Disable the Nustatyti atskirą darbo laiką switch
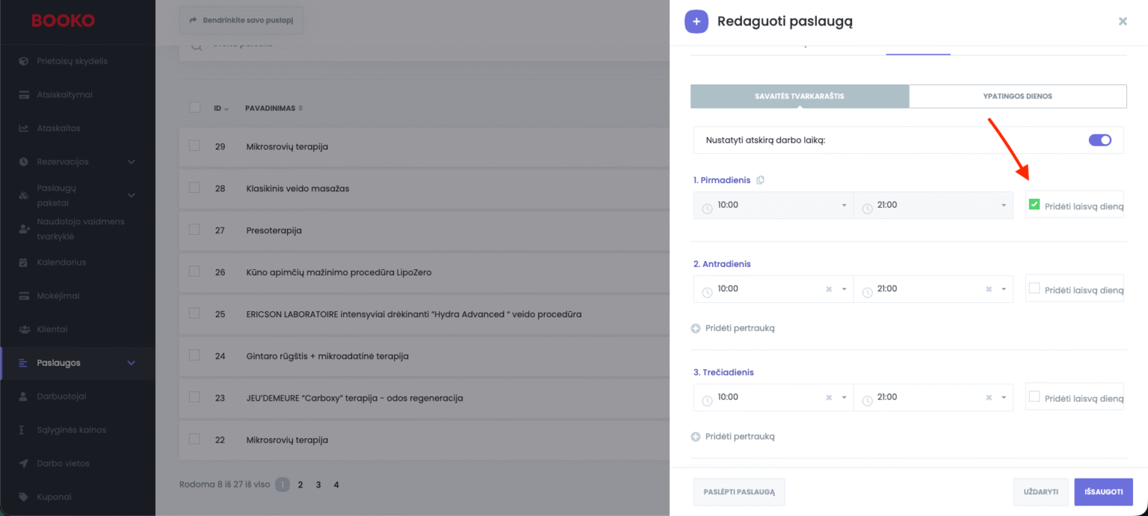Image resolution: width=1148 pixels, height=516 pixels. coord(1099,140)
